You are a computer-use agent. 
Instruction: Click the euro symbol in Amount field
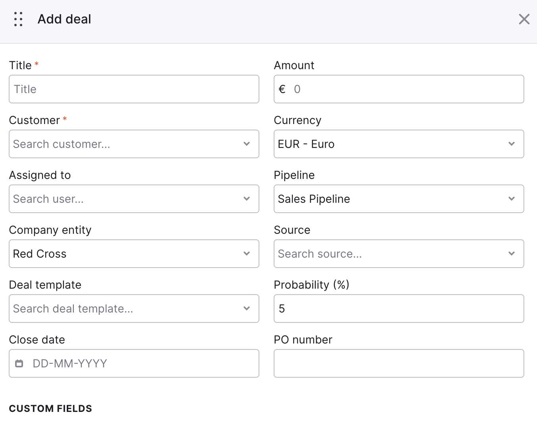[x=282, y=89]
